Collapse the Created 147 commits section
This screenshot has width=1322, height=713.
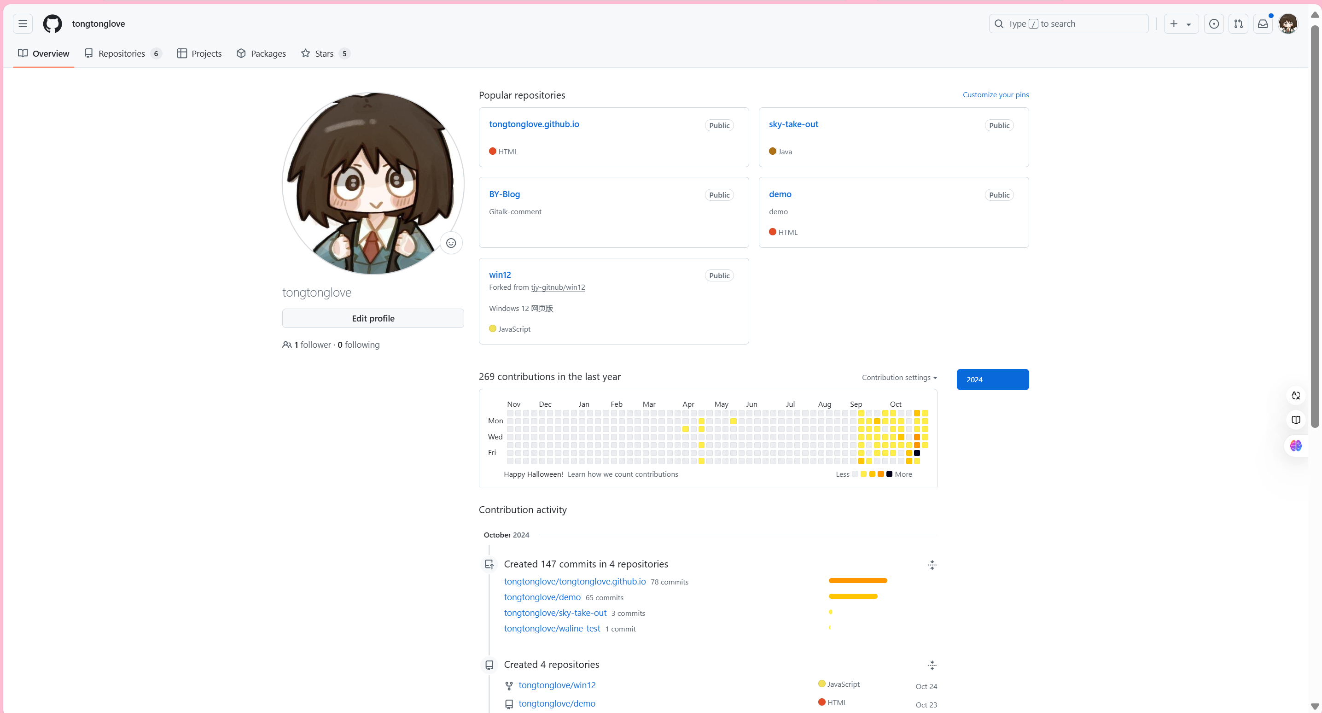tap(932, 565)
